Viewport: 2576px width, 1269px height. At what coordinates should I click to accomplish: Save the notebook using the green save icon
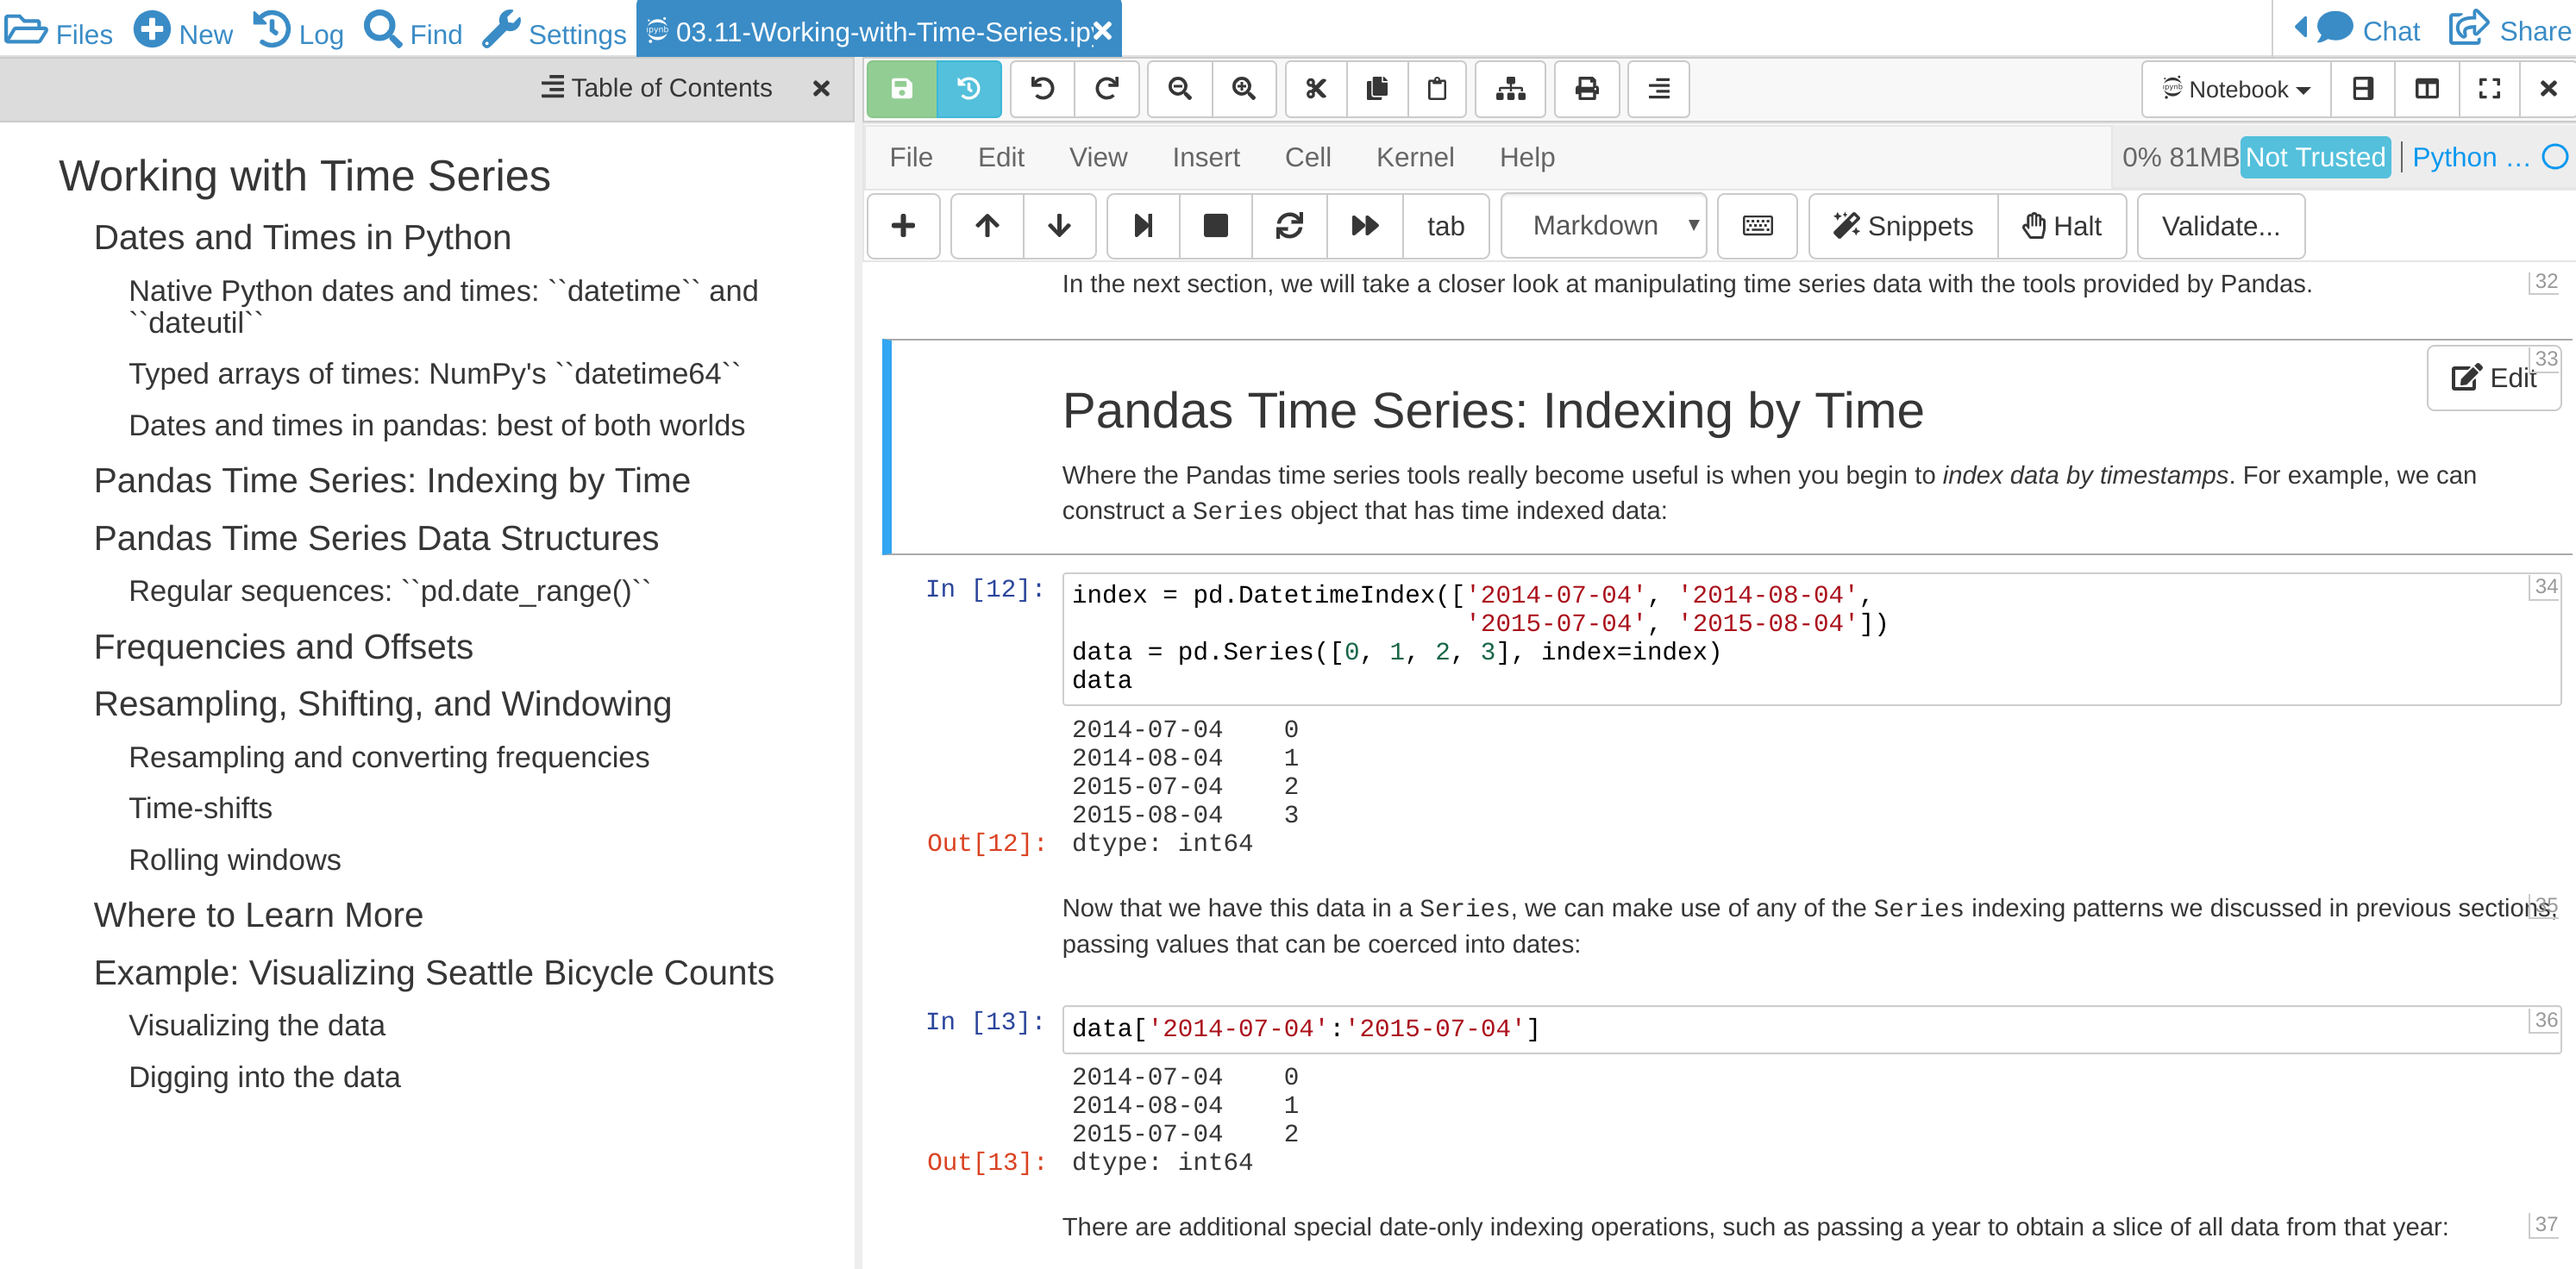click(901, 89)
